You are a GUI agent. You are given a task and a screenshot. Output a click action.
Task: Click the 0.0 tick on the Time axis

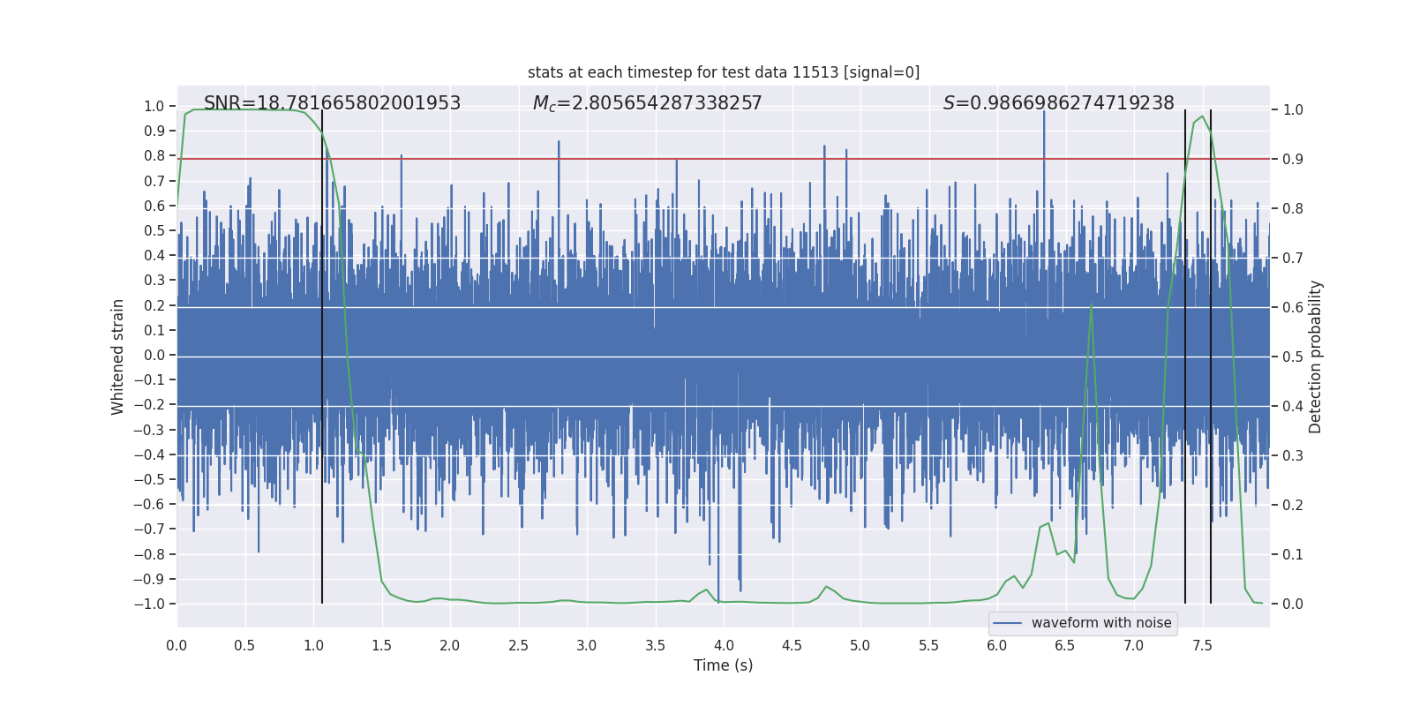(x=176, y=645)
